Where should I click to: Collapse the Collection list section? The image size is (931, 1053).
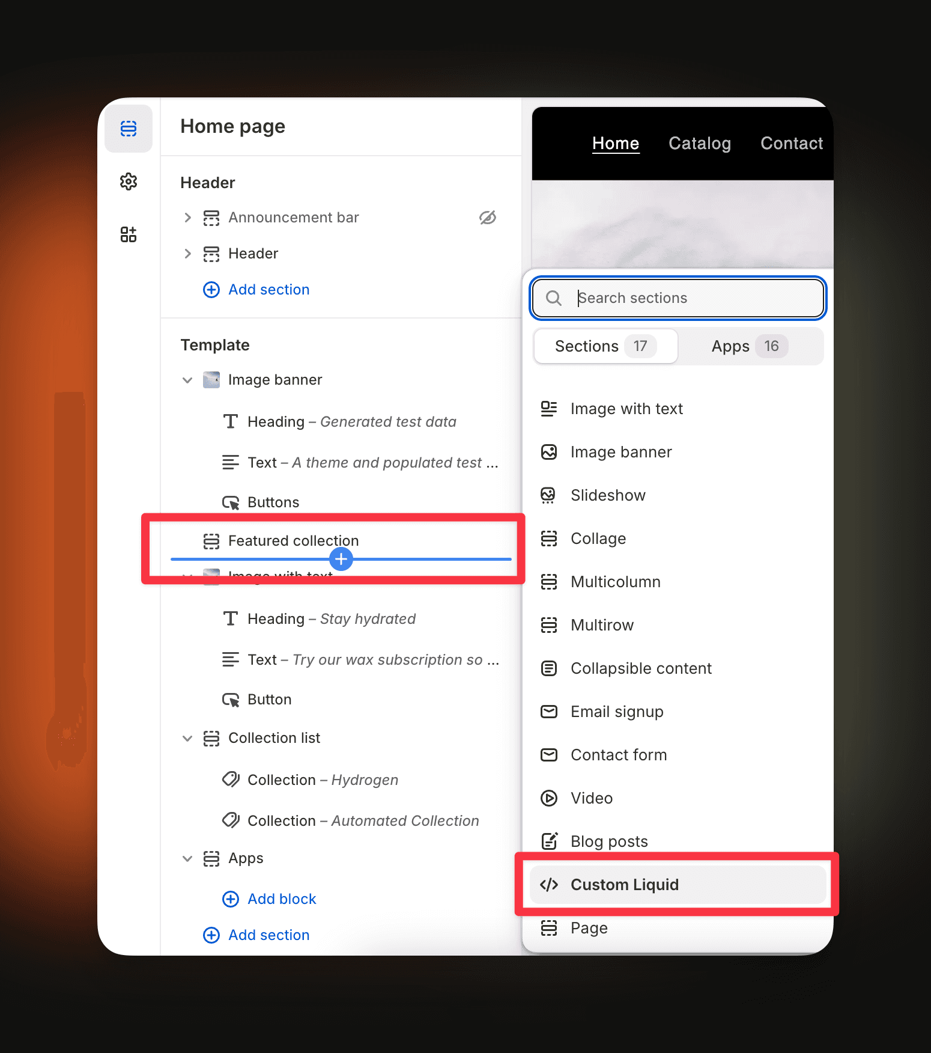point(187,739)
